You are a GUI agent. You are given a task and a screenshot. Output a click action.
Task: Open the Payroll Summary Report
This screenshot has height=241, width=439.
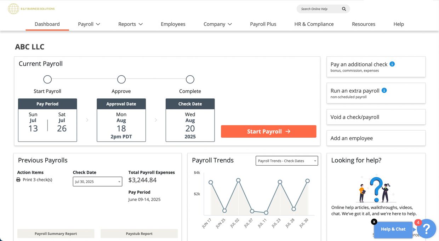pyautogui.click(x=56, y=234)
